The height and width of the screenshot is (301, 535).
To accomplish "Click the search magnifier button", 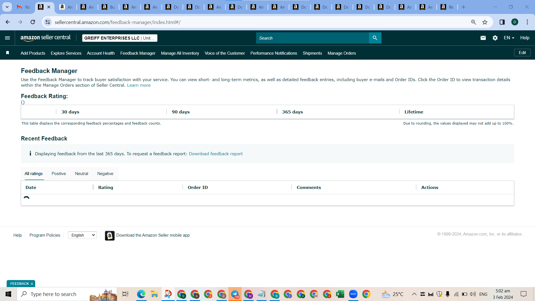I will coord(375,38).
